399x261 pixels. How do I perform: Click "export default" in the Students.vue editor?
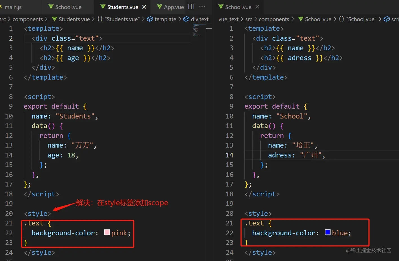pyautogui.click(x=51, y=106)
